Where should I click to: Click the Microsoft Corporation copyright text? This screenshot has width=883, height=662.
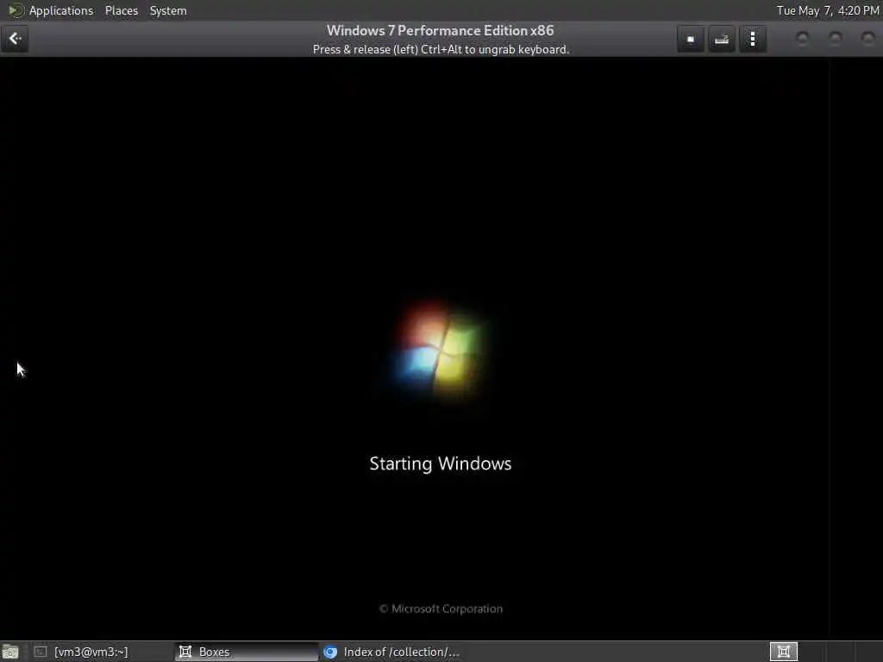coord(441,609)
